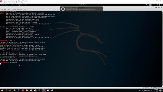Open VirtualBox File menu
The height and width of the screenshot is (92, 163).
(x=1, y=3)
